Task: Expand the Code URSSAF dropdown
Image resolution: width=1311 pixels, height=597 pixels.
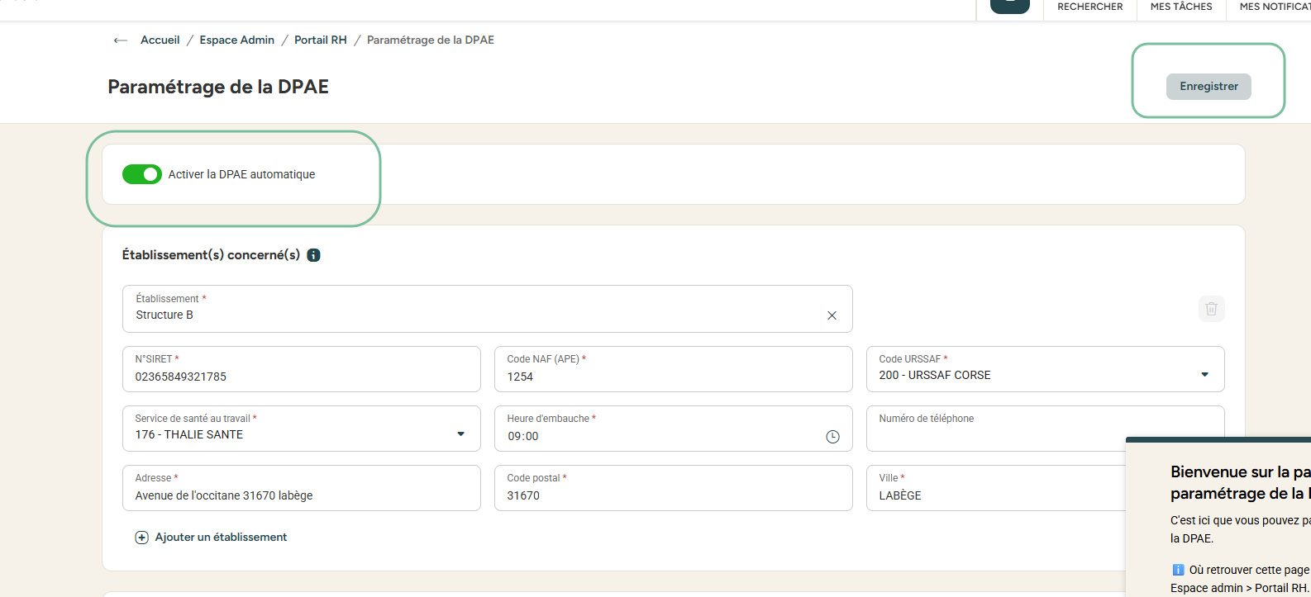Action: tap(1204, 375)
